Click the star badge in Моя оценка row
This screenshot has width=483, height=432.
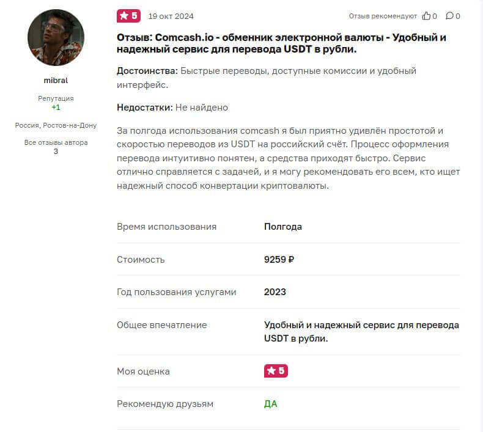(x=276, y=371)
